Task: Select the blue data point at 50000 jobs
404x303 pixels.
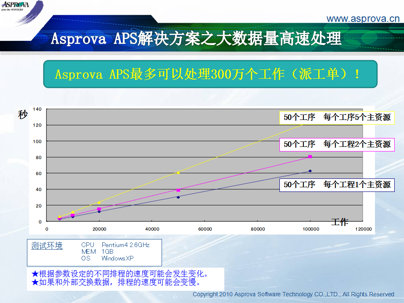Action: pyautogui.click(x=178, y=197)
